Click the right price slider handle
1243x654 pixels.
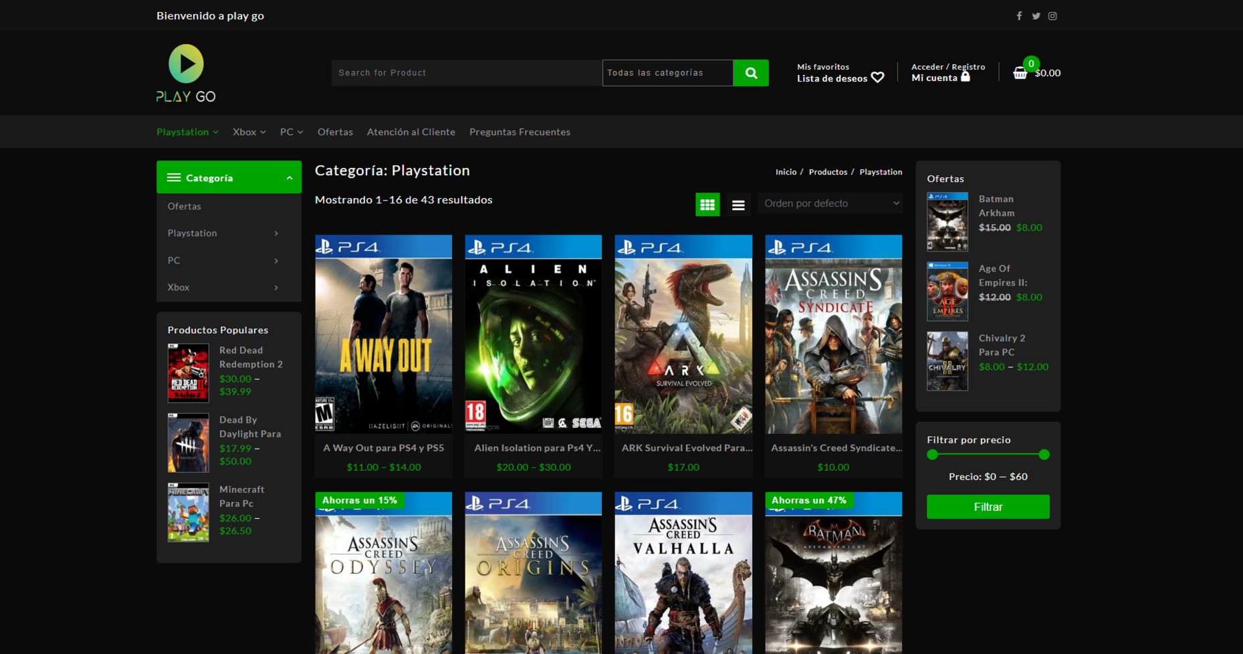tap(1044, 455)
